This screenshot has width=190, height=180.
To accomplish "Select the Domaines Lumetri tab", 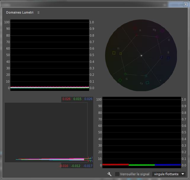I will pyautogui.click(x=20, y=13).
